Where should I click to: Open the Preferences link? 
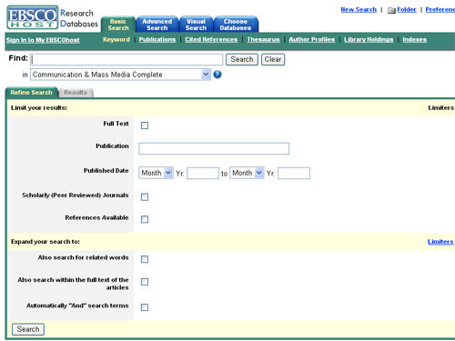pos(440,10)
